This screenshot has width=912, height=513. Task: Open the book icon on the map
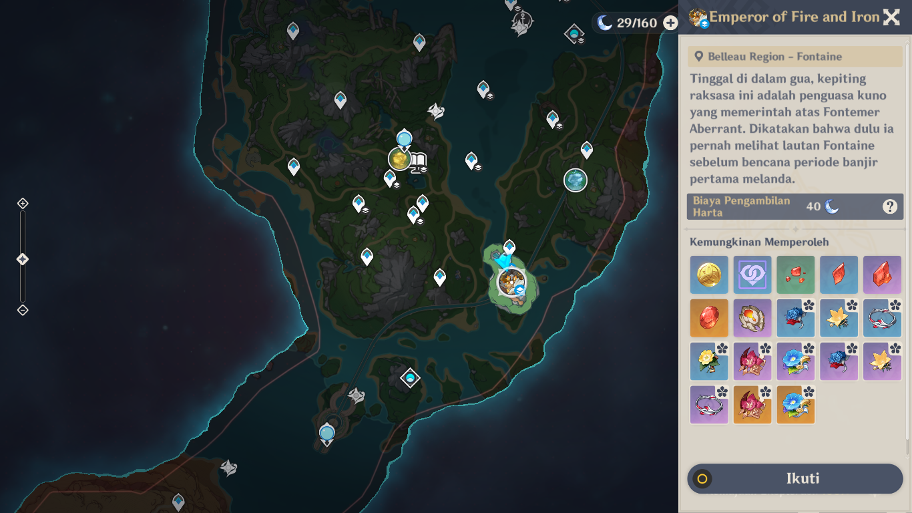tap(418, 160)
